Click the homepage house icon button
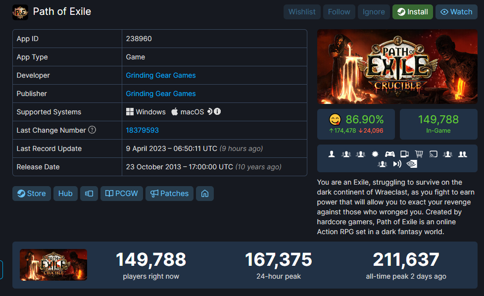This screenshot has height=296, width=484. (x=205, y=194)
